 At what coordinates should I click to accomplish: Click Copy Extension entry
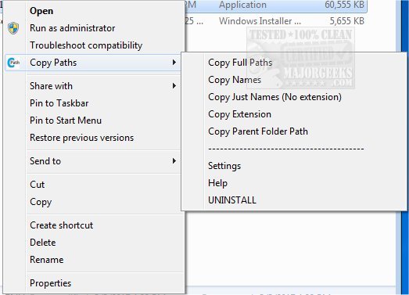click(x=239, y=114)
